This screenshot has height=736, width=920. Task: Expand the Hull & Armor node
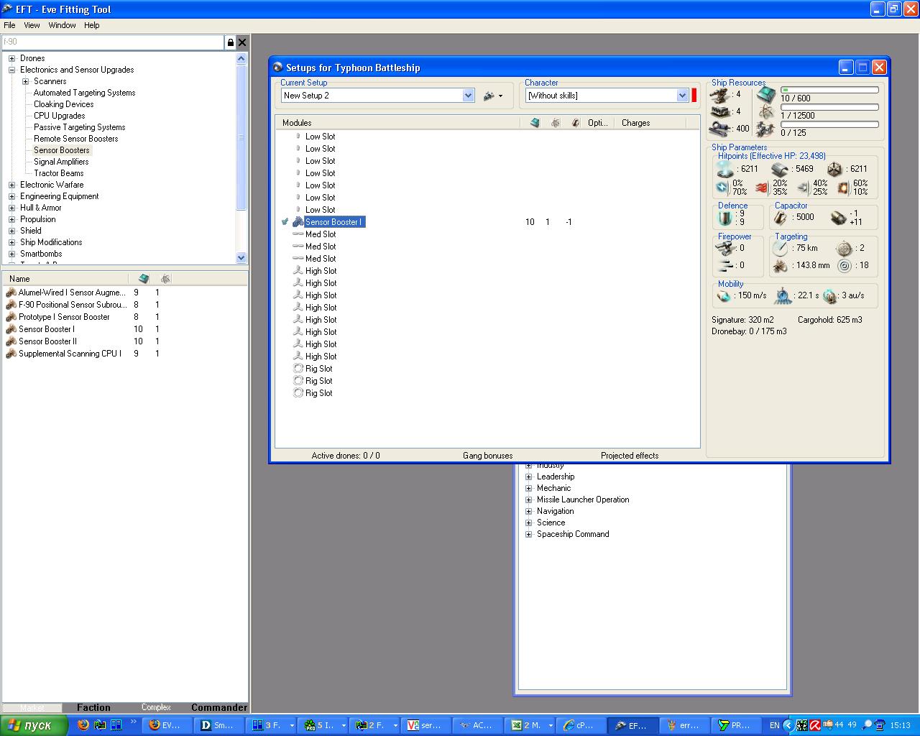tap(11, 208)
